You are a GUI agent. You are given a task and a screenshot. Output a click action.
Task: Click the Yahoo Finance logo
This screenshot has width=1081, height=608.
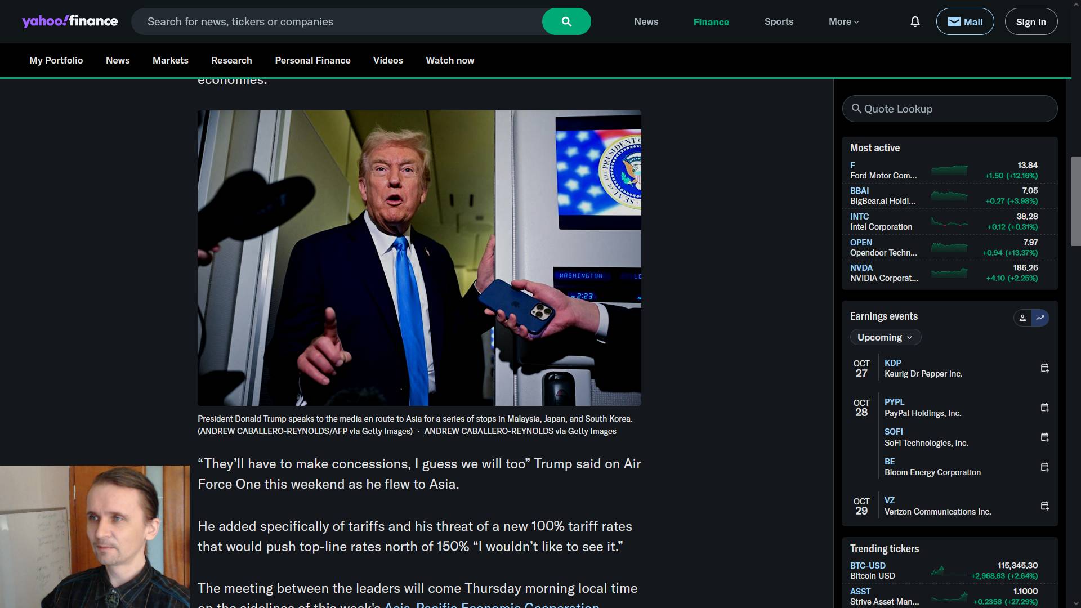tap(70, 21)
